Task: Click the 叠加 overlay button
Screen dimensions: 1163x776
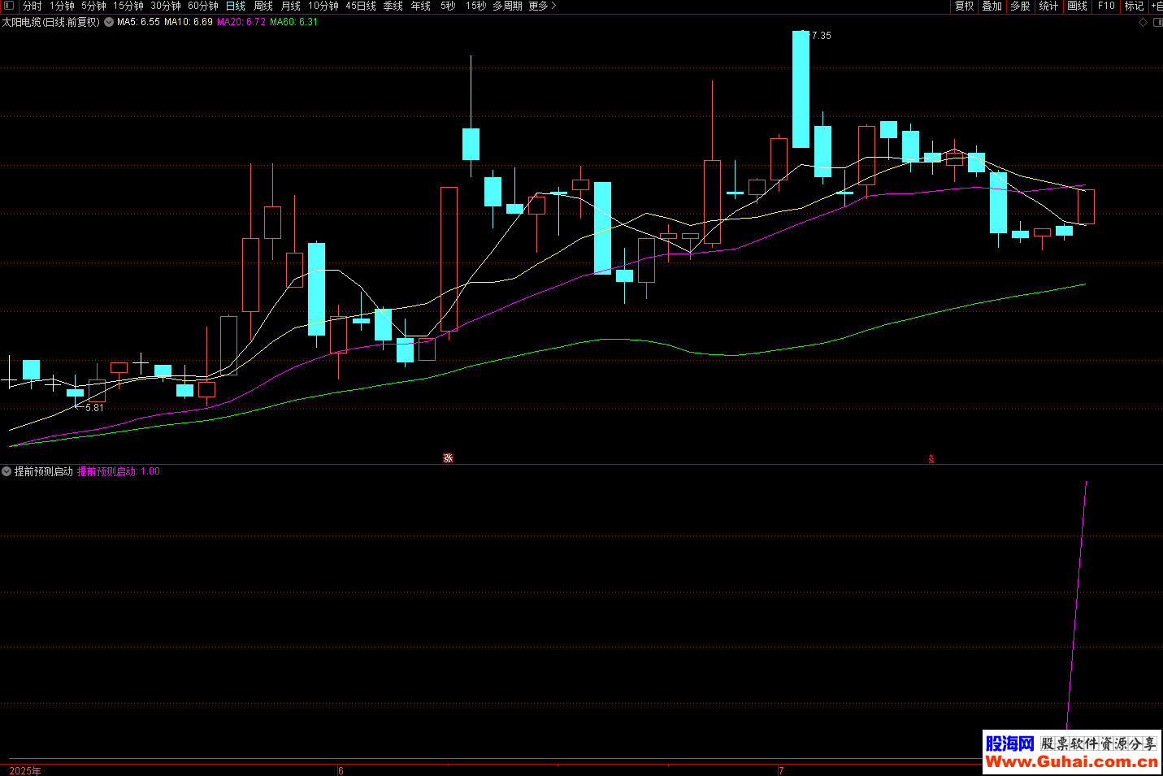Action: click(x=992, y=6)
